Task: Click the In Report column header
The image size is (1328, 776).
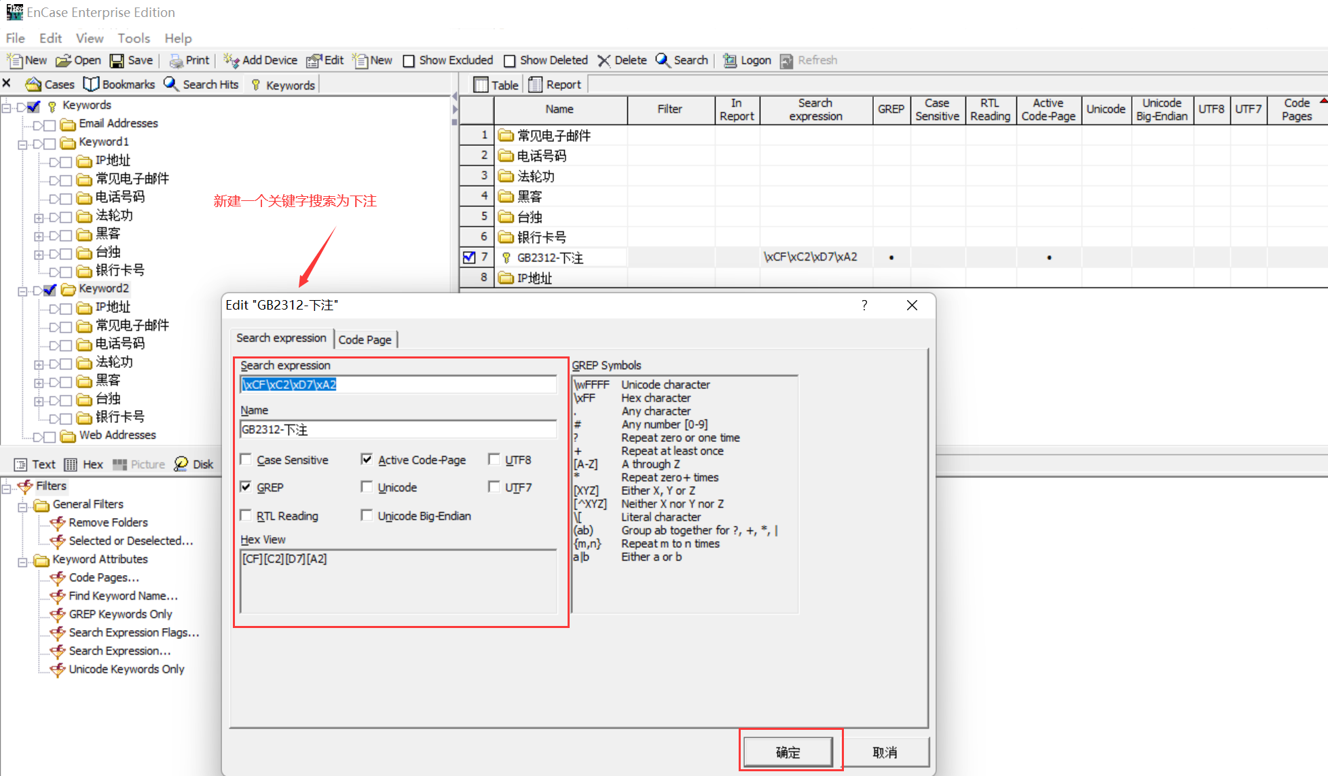Action: [x=737, y=109]
